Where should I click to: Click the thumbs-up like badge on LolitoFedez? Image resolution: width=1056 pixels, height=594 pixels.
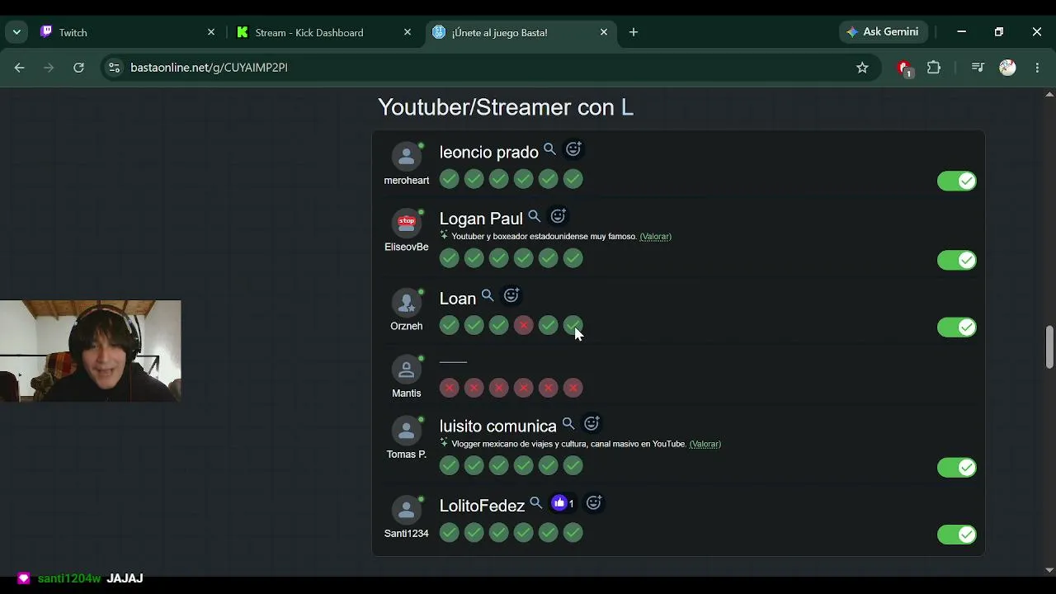point(563,503)
